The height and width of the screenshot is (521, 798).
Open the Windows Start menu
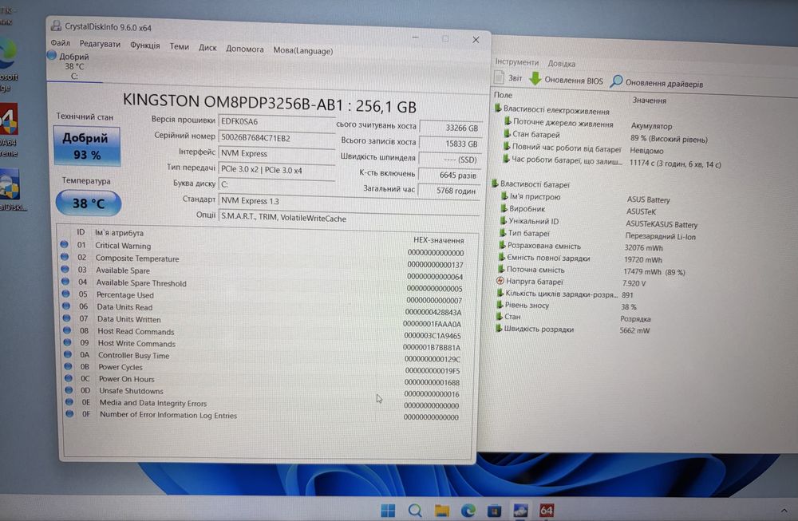coord(388,510)
